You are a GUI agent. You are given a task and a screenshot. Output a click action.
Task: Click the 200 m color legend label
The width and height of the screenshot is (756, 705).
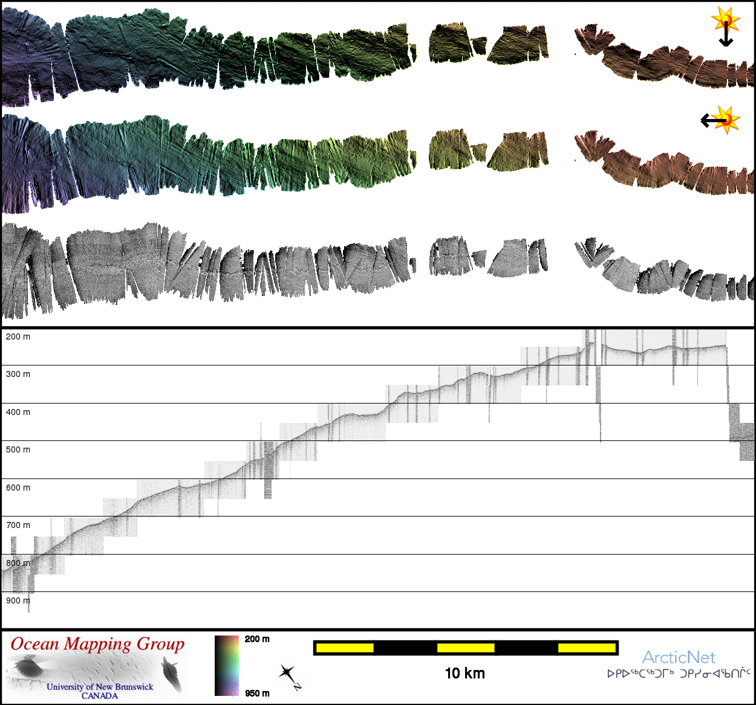click(x=257, y=639)
